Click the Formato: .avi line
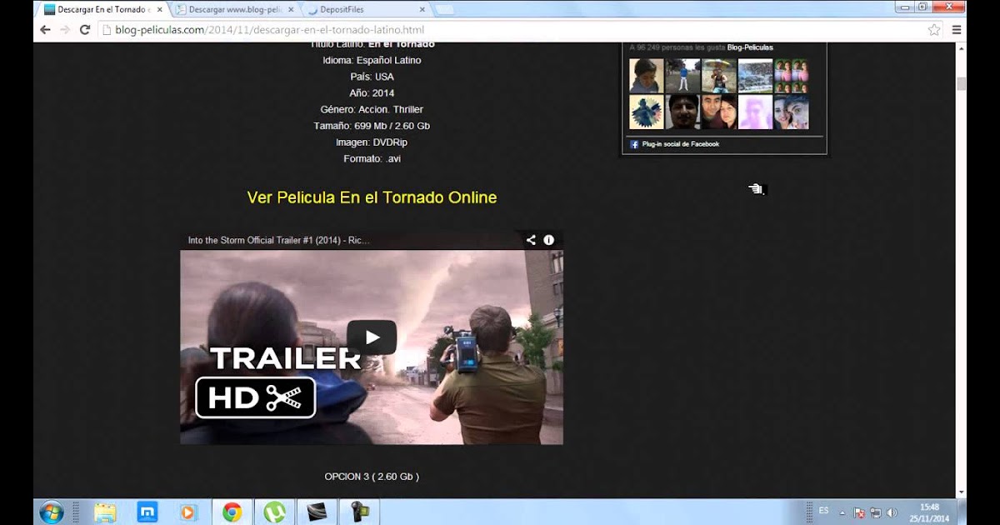The image size is (1000, 525). [372, 158]
